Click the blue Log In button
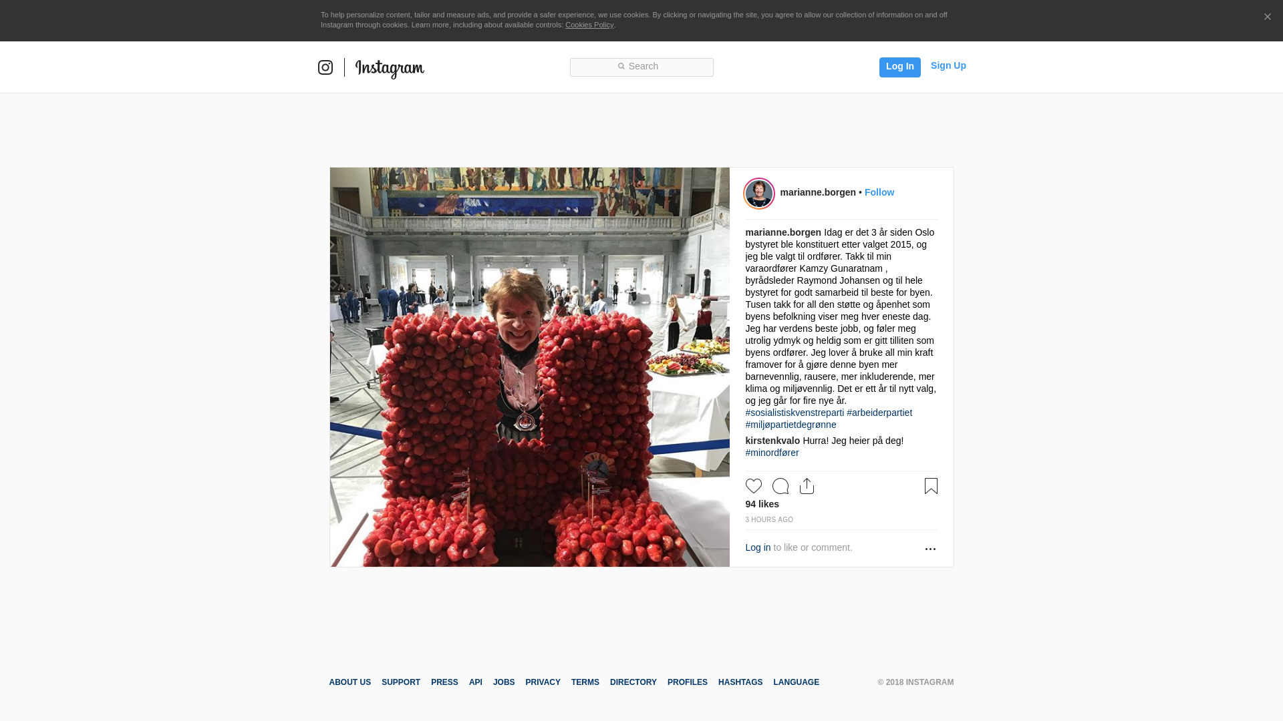This screenshot has width=1283, height=721. click(900, 67)
